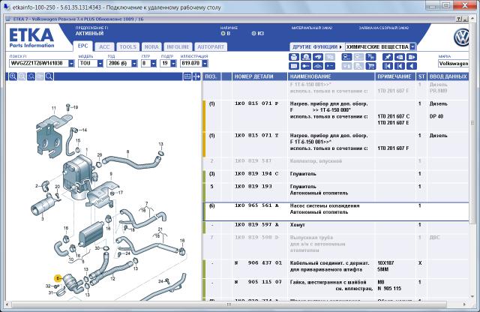
Task: Open the year 2006 dropdown
Action: pyautogui.click(x=134, y=64)
